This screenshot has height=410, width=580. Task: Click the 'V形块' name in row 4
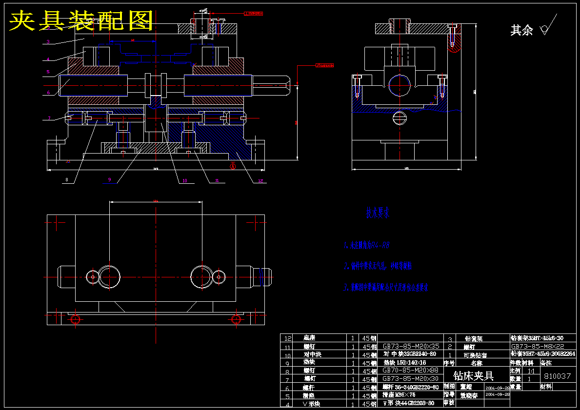tap(311, 404)
